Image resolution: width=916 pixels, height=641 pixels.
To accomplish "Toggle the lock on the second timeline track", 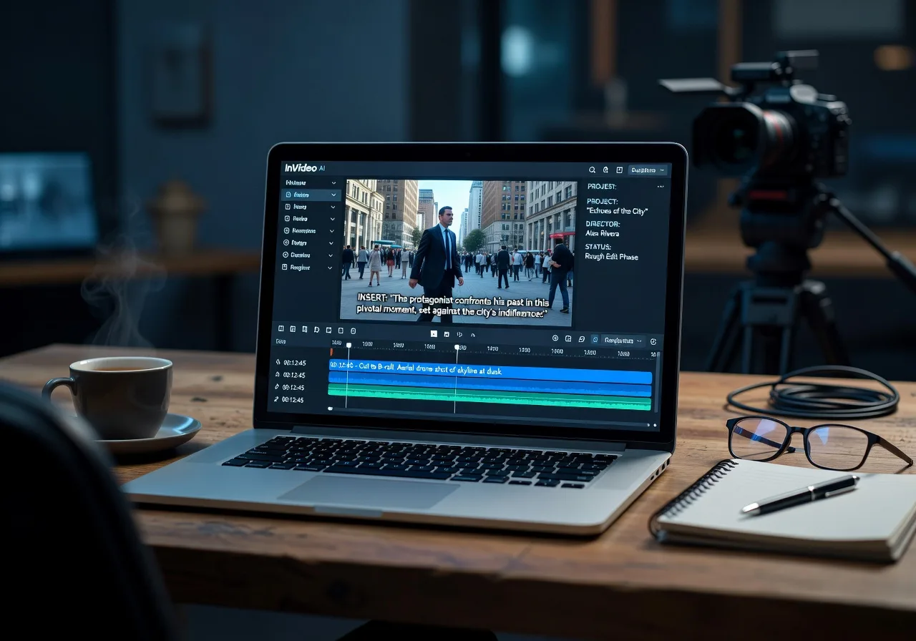I will pyautogui.click(x=278, y=375).
